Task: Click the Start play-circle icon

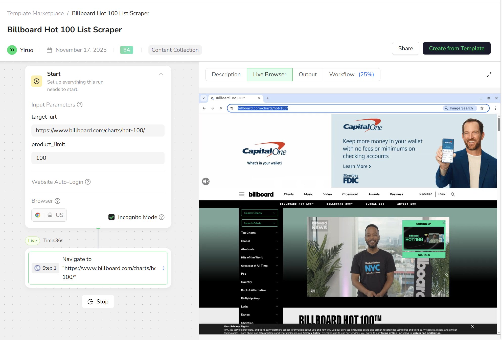Action: 37,81
